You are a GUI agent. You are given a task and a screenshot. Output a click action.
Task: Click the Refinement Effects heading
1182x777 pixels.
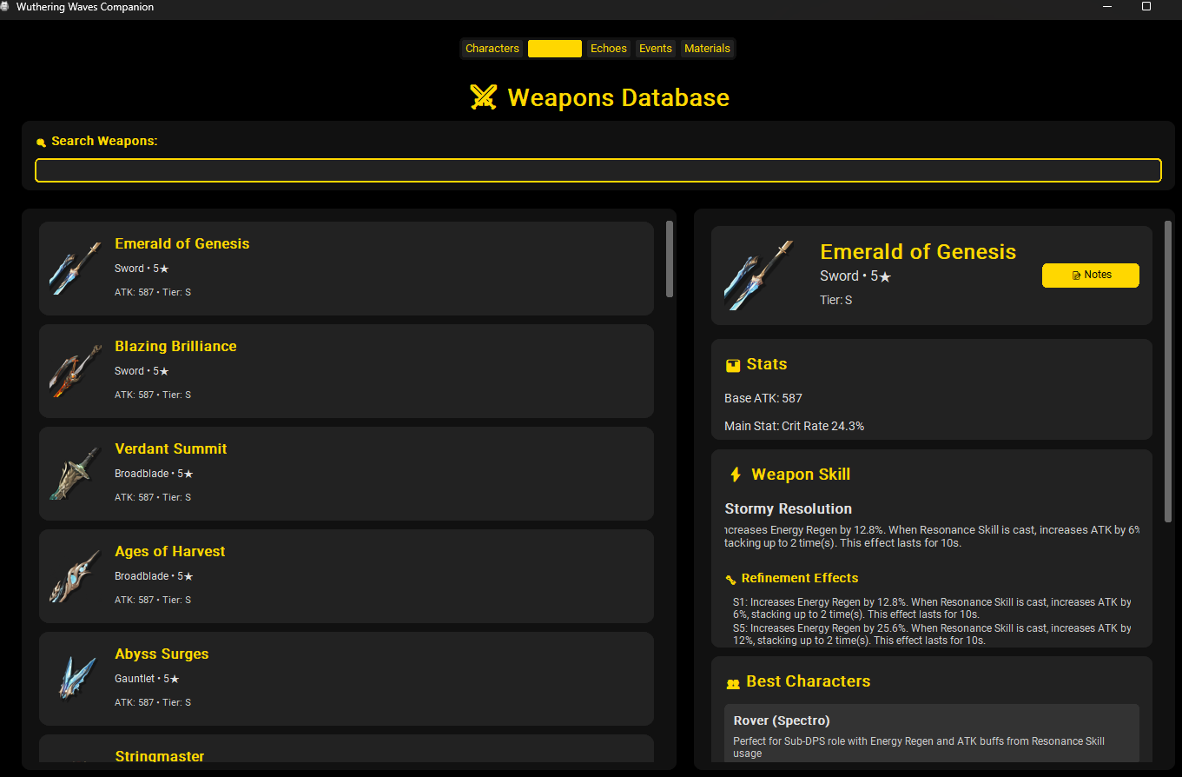pyautogui.click(x=800, y=578)
